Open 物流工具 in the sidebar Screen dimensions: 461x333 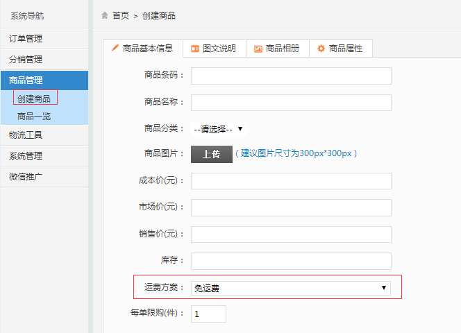(26, 135)
